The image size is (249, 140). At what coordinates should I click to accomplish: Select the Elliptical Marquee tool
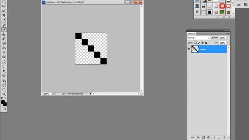coord(4,2)
